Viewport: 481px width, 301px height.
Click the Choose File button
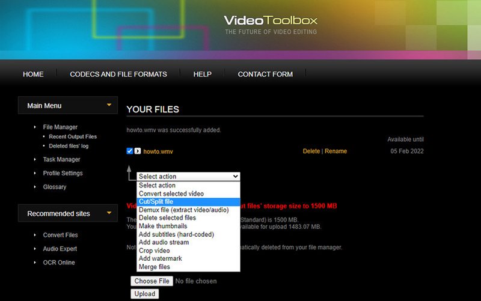[x=152, y=281]
